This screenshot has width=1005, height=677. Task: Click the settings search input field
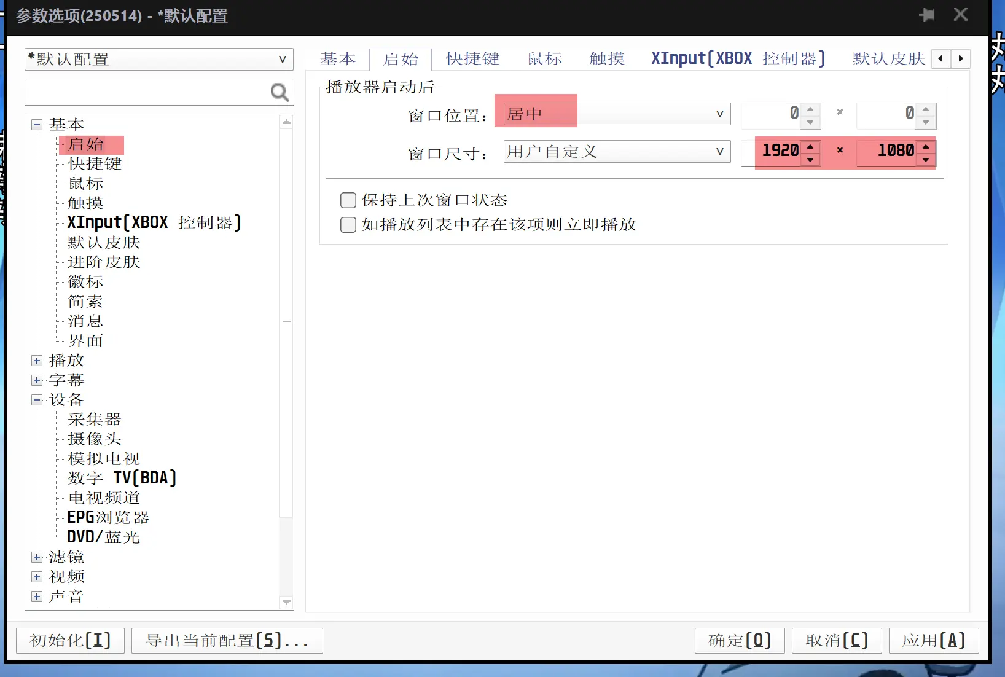coord(147,92)
